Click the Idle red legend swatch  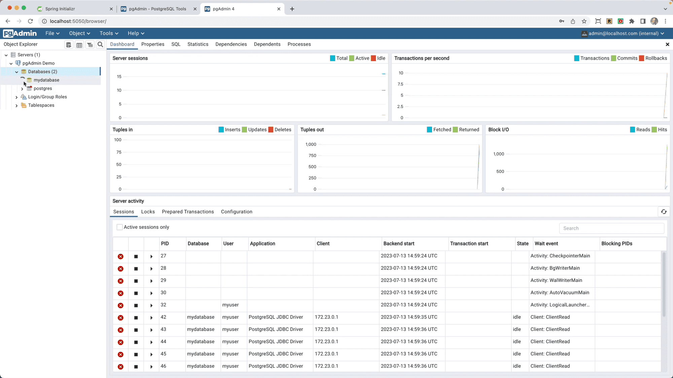coord(373,58)
